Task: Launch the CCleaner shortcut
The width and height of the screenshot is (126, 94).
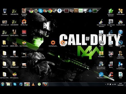Action: point(111,75)
